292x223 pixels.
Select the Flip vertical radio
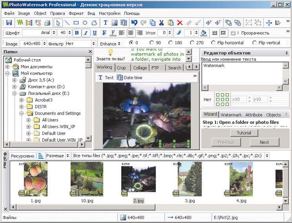[255, 43]
